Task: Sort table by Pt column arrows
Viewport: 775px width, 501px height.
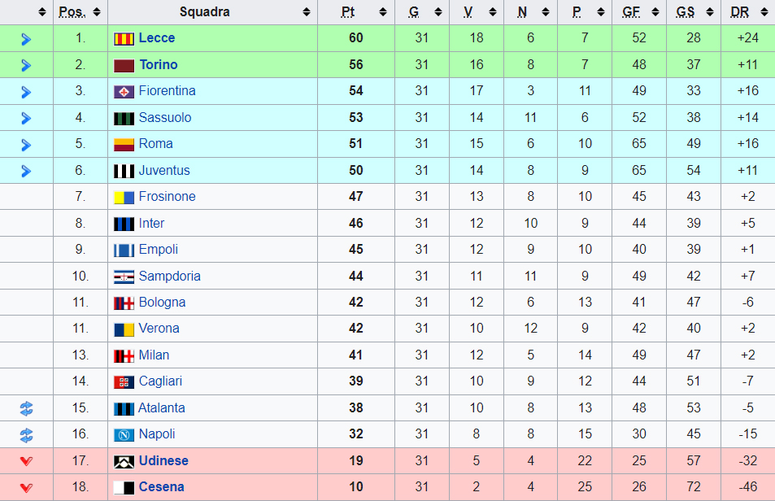Action: pyautogui.click(x=383, y=12)
